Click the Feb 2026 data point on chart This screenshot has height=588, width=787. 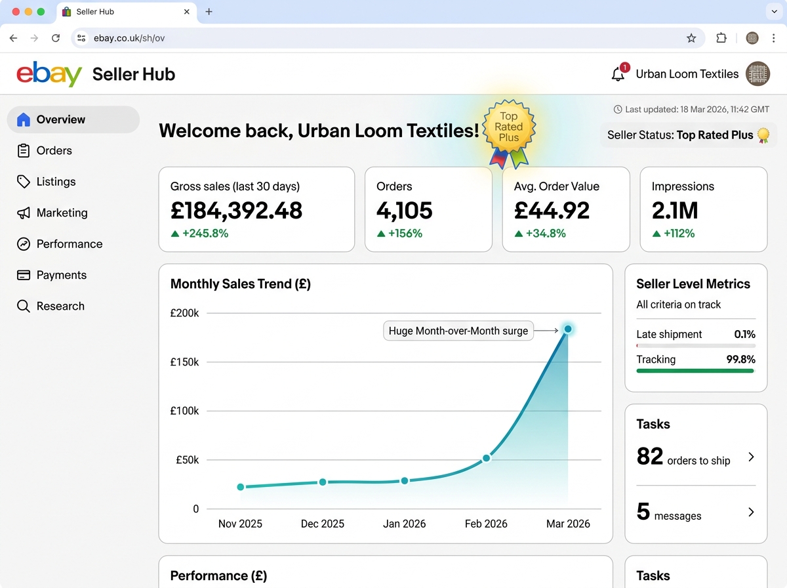pyautogui.click(x=486, y=458)
